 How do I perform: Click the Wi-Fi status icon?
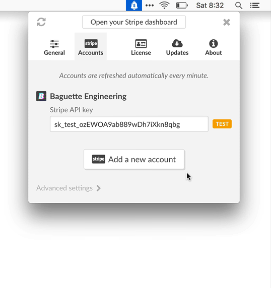pyautogui.click(x=164, y=6)
